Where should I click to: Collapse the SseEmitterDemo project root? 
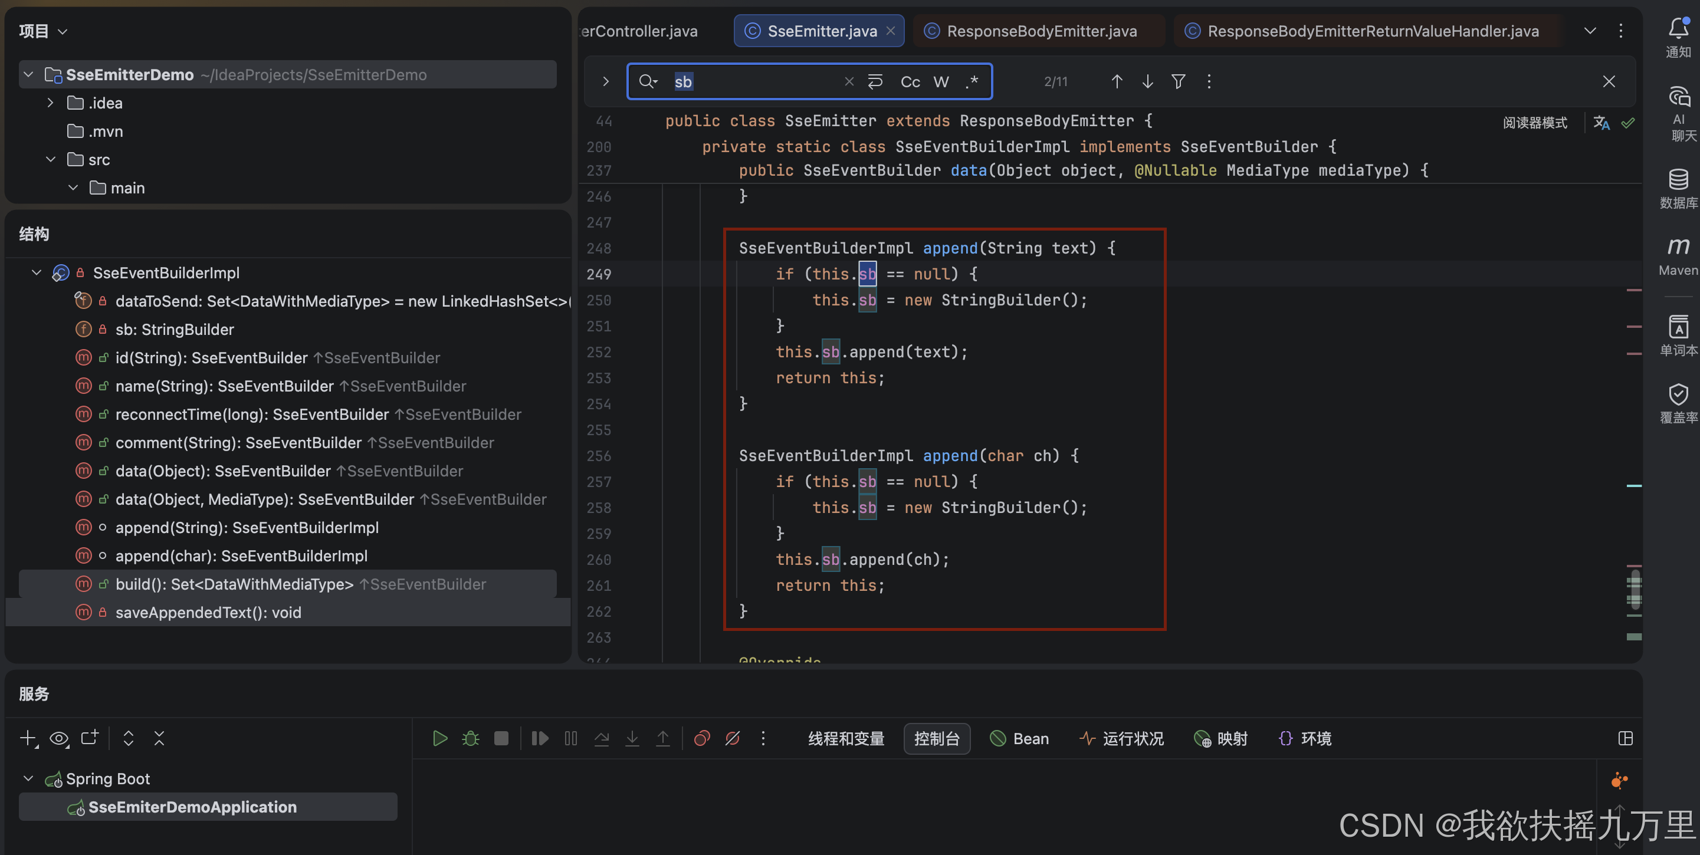(x=28, y=74)
